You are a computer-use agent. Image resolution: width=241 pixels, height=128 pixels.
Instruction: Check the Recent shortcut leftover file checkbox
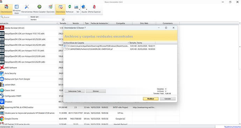pyautogui.click(x=67, y=46)
